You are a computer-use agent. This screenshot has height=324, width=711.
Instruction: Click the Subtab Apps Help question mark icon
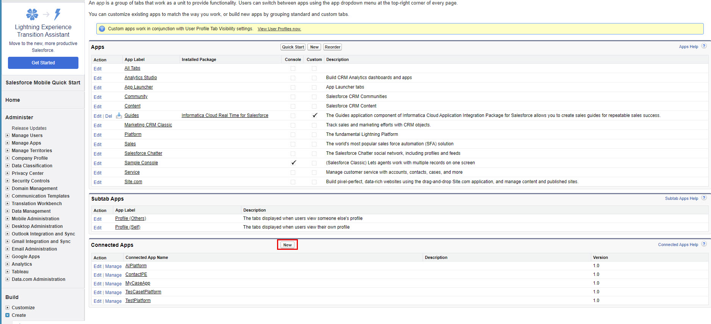pos(704,198)
